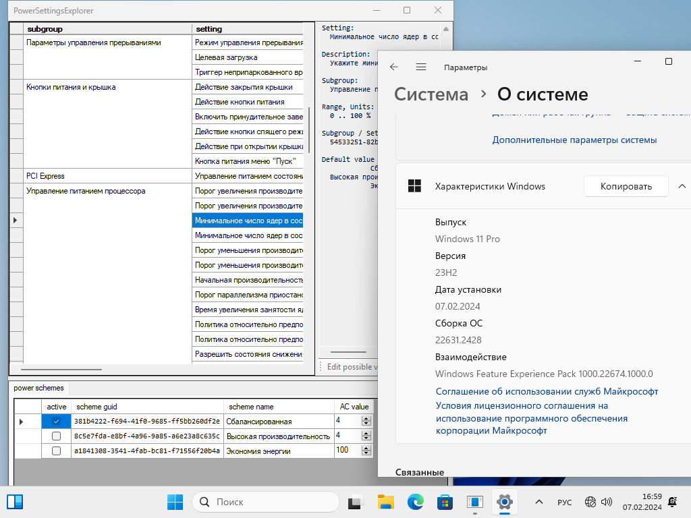
Task: Open Условия лицензионного соглашения link
Action: pos(532,418)
